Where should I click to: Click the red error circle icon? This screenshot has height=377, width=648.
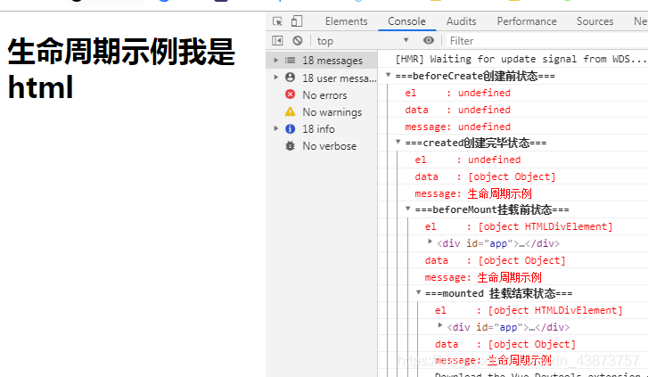(290, 94)
